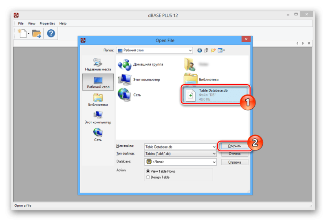Minimize the dBASE PLUS 12 window
This screenshot has width=326, height=221.
click(288, 15)
